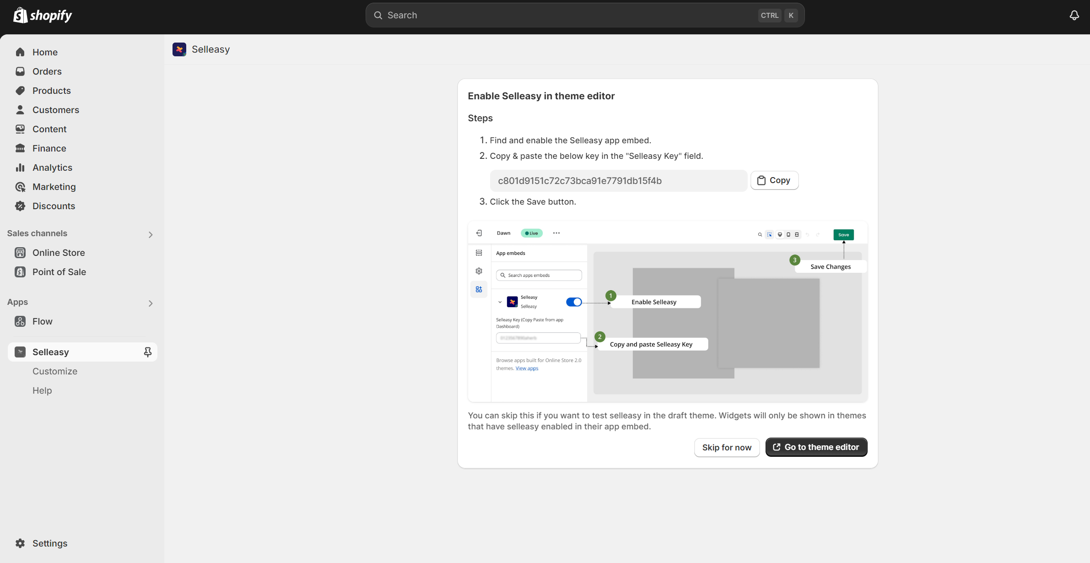Click the Search field at the top
Screen dimensions: 1090x563
click(x=584, y=15)
